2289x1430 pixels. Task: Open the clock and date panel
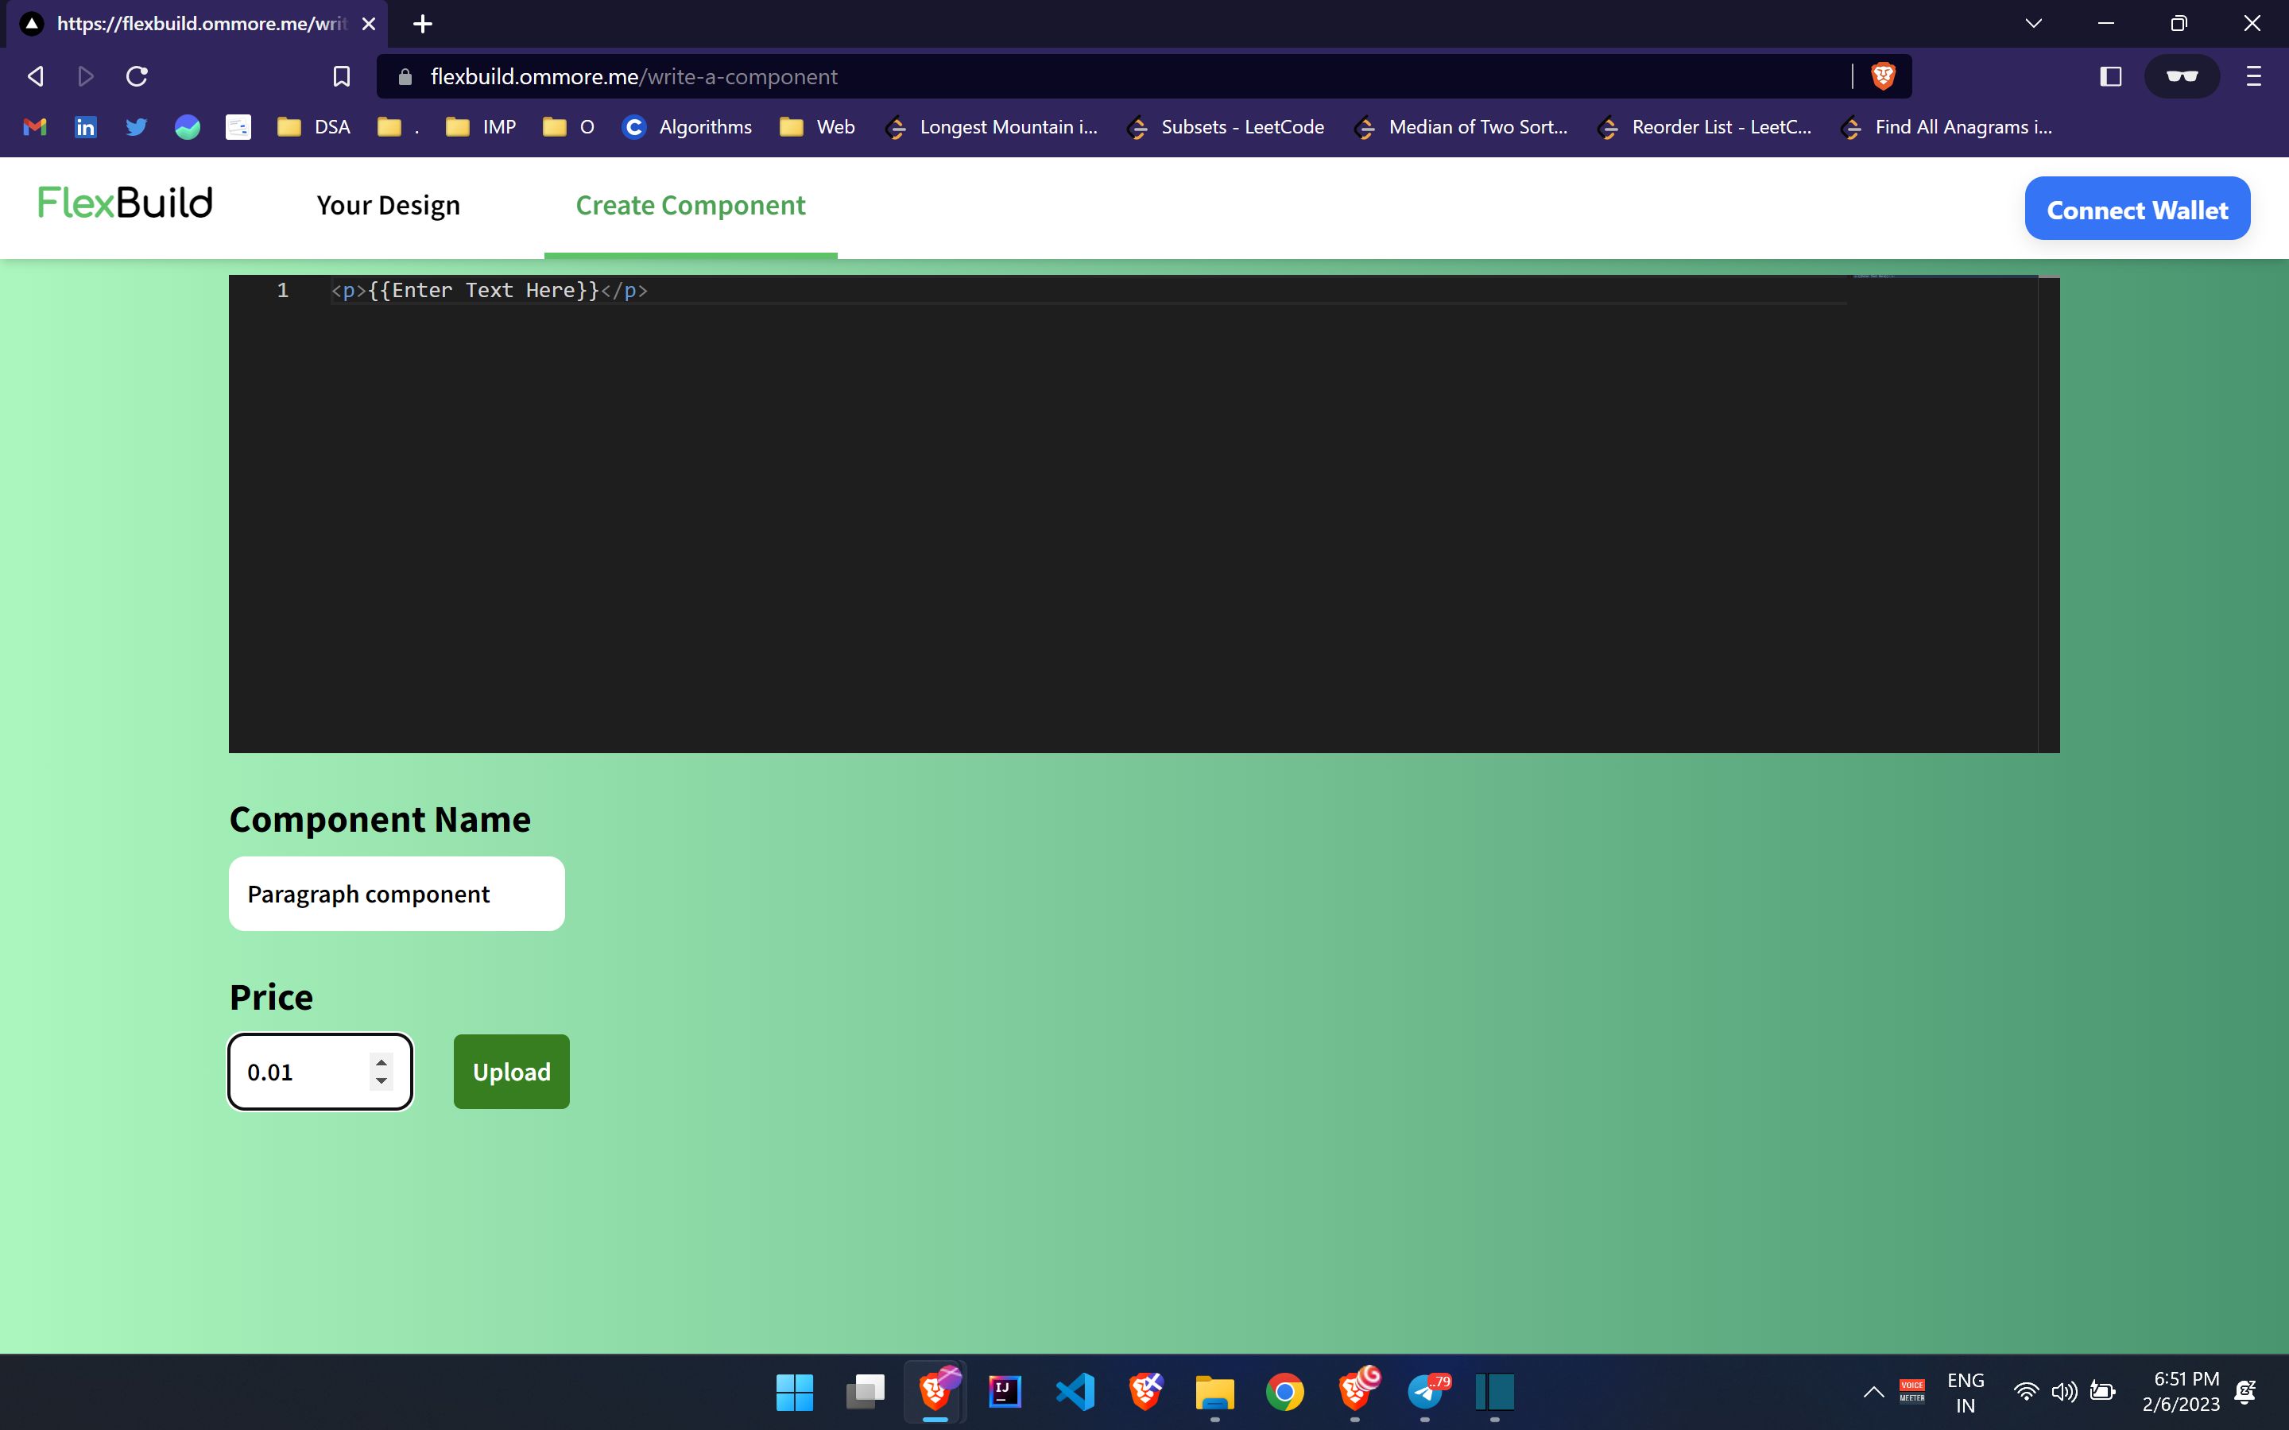2180,1392
